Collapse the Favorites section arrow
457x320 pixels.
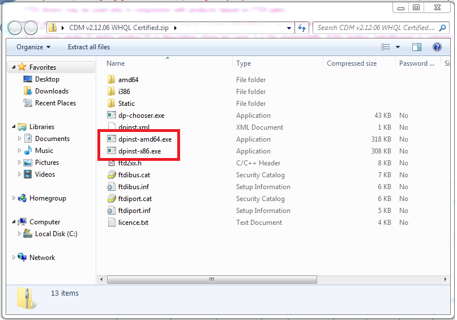click(14, 67)
